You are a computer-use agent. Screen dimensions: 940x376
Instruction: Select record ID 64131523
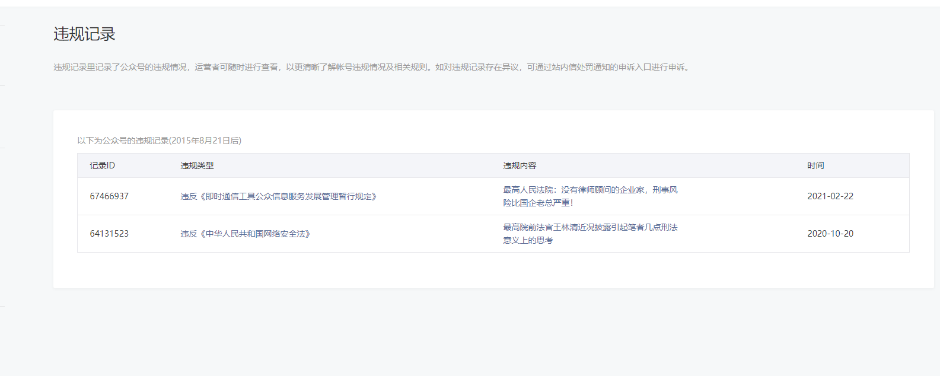point(109,234)
